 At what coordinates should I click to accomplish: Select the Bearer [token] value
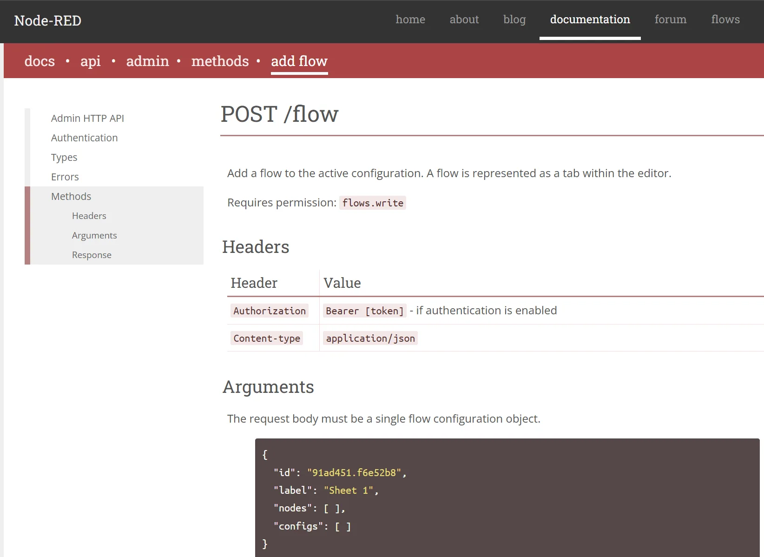tap(365, 311)
